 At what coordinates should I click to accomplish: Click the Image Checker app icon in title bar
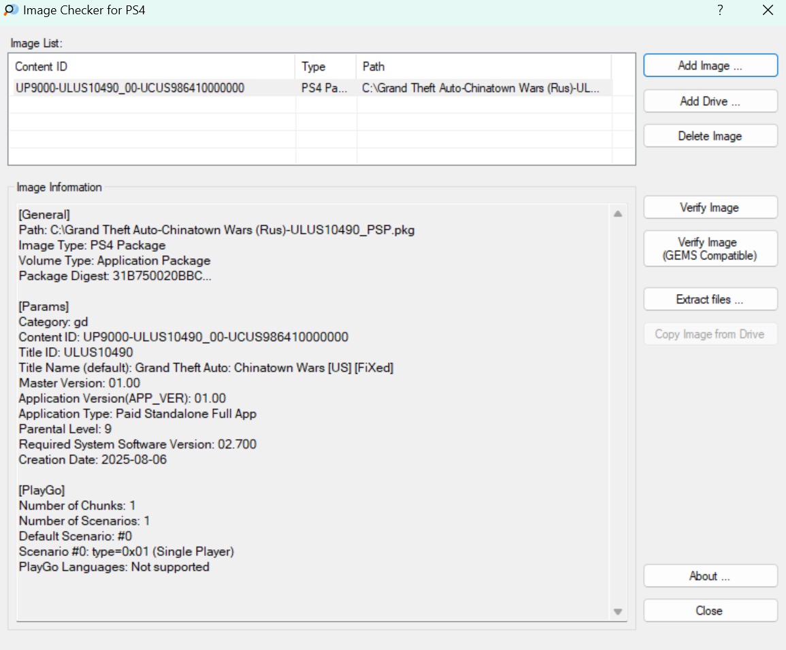(11, 10)
